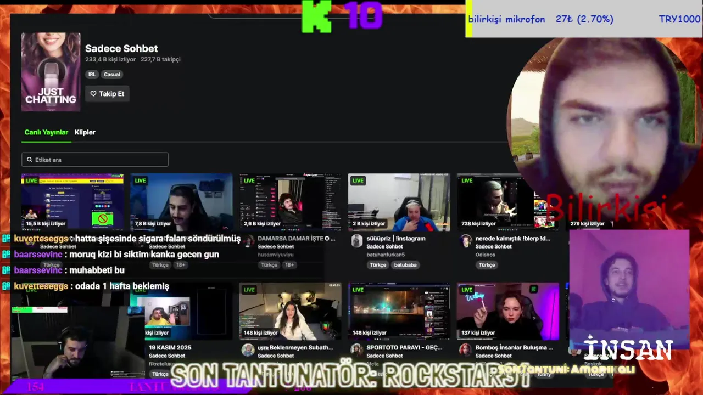Open the channel name husamviyuviyu
Image resolution: width=703 pixels, height=395 pixels.
coord(276,255)
